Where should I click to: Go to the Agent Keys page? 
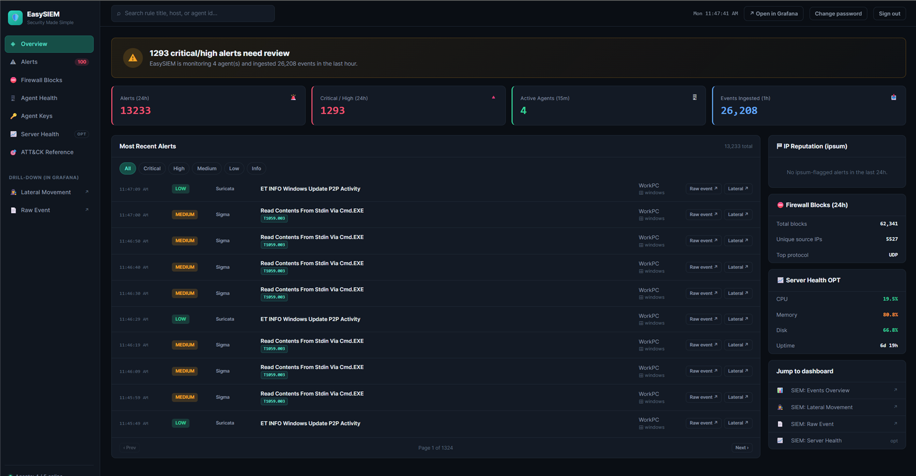[x=49, y=116]
